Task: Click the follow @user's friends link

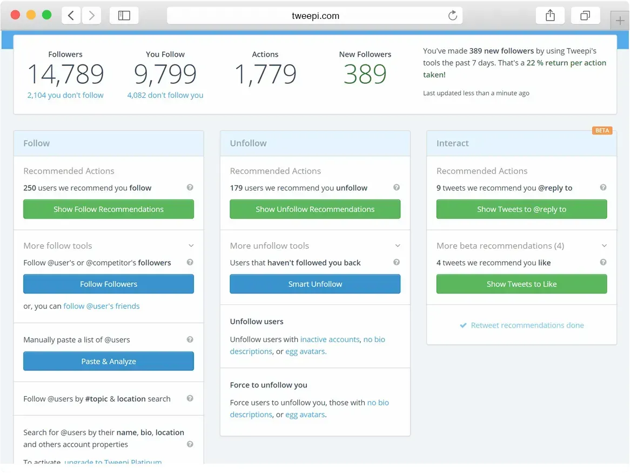Action: 102,306
